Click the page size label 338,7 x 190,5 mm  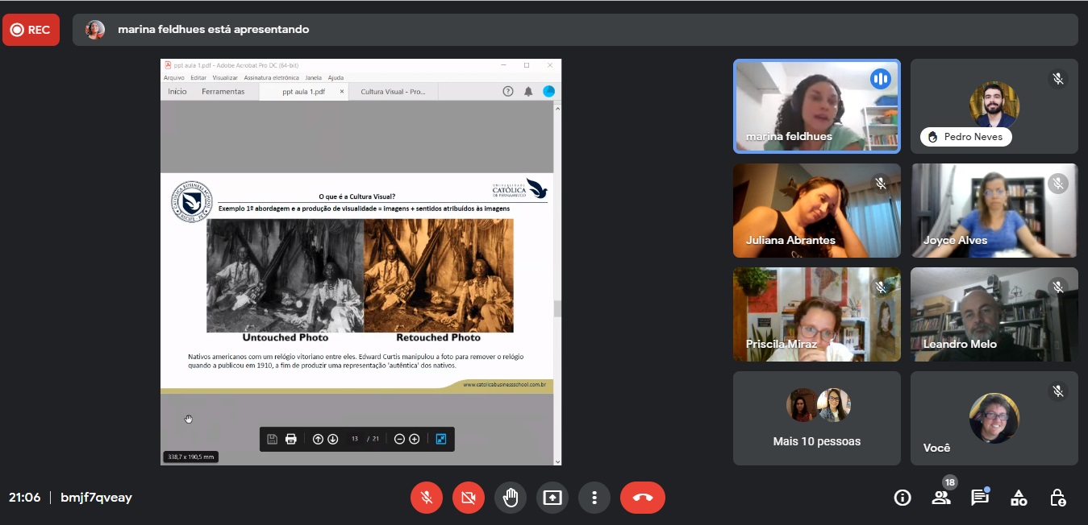(x=190, y=457)
